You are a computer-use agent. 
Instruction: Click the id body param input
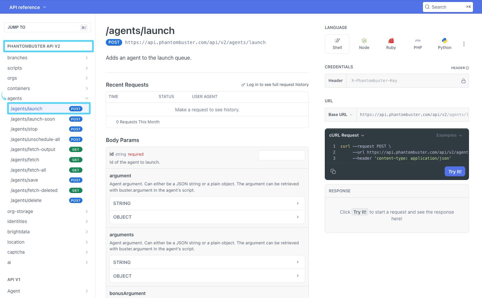coord(282,155)
